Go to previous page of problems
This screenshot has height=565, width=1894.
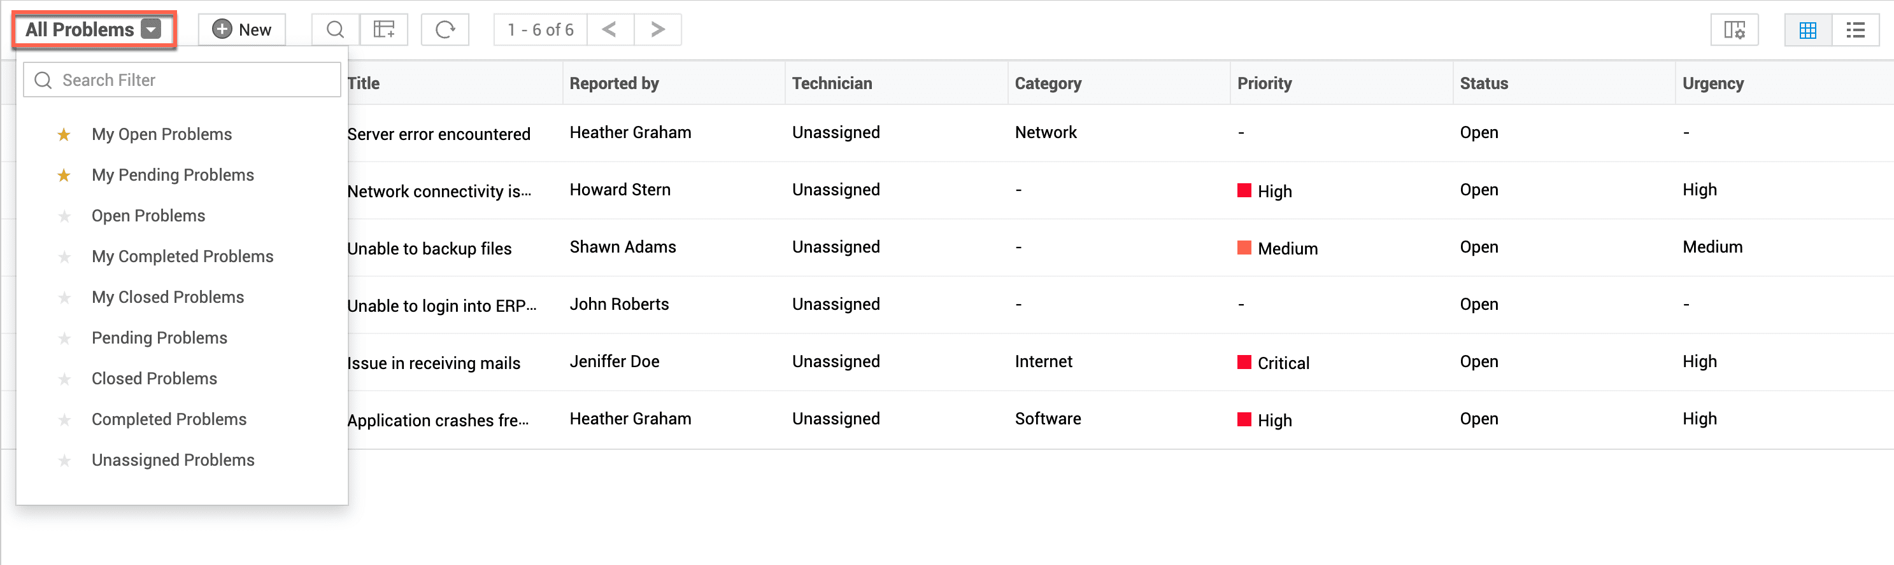[609, 29]
